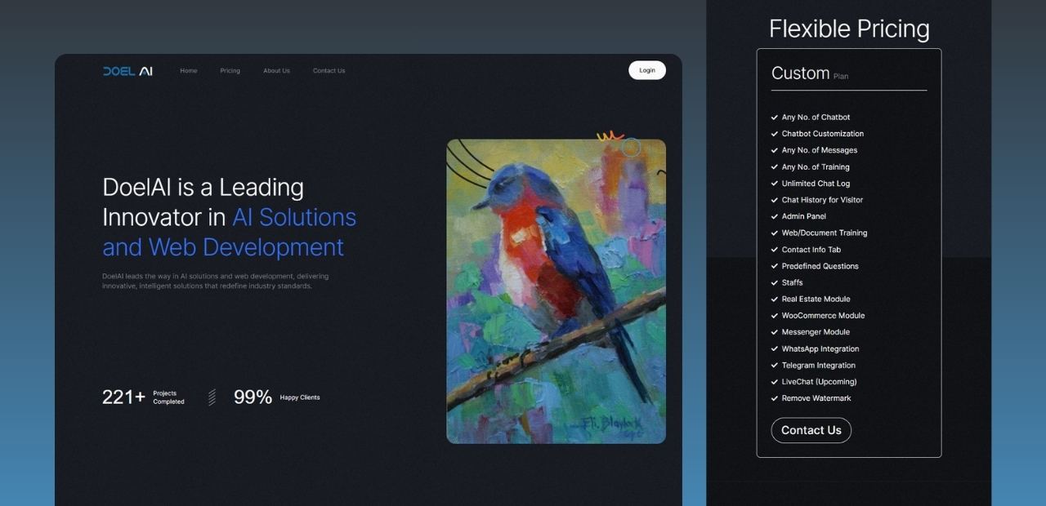This screenshot has height=506, width=1046.
Task: Click the bird painting image
Action: coord(557,291)
